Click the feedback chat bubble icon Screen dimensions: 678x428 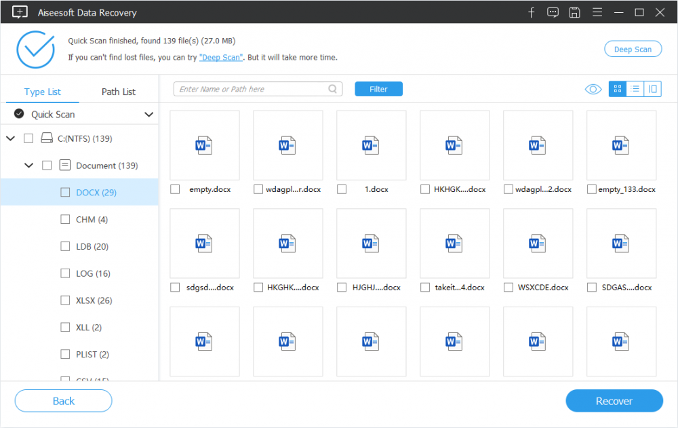[x=553, y=12]
